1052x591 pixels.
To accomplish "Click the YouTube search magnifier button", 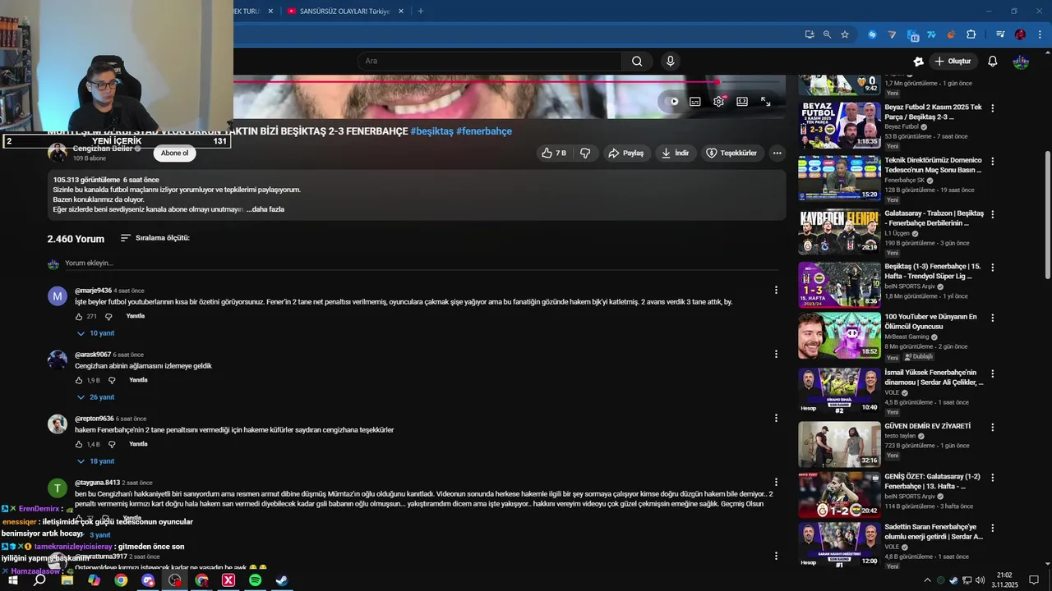I will pos(637,61).
